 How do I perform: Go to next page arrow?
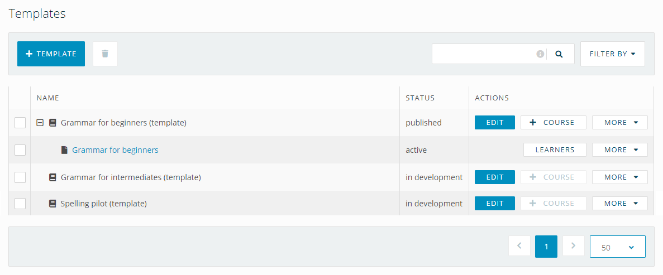573,246
